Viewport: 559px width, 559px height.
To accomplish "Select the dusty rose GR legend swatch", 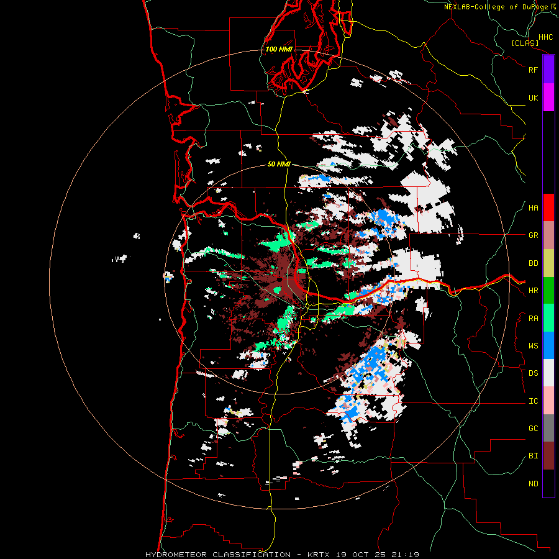I will click(548, 235).
